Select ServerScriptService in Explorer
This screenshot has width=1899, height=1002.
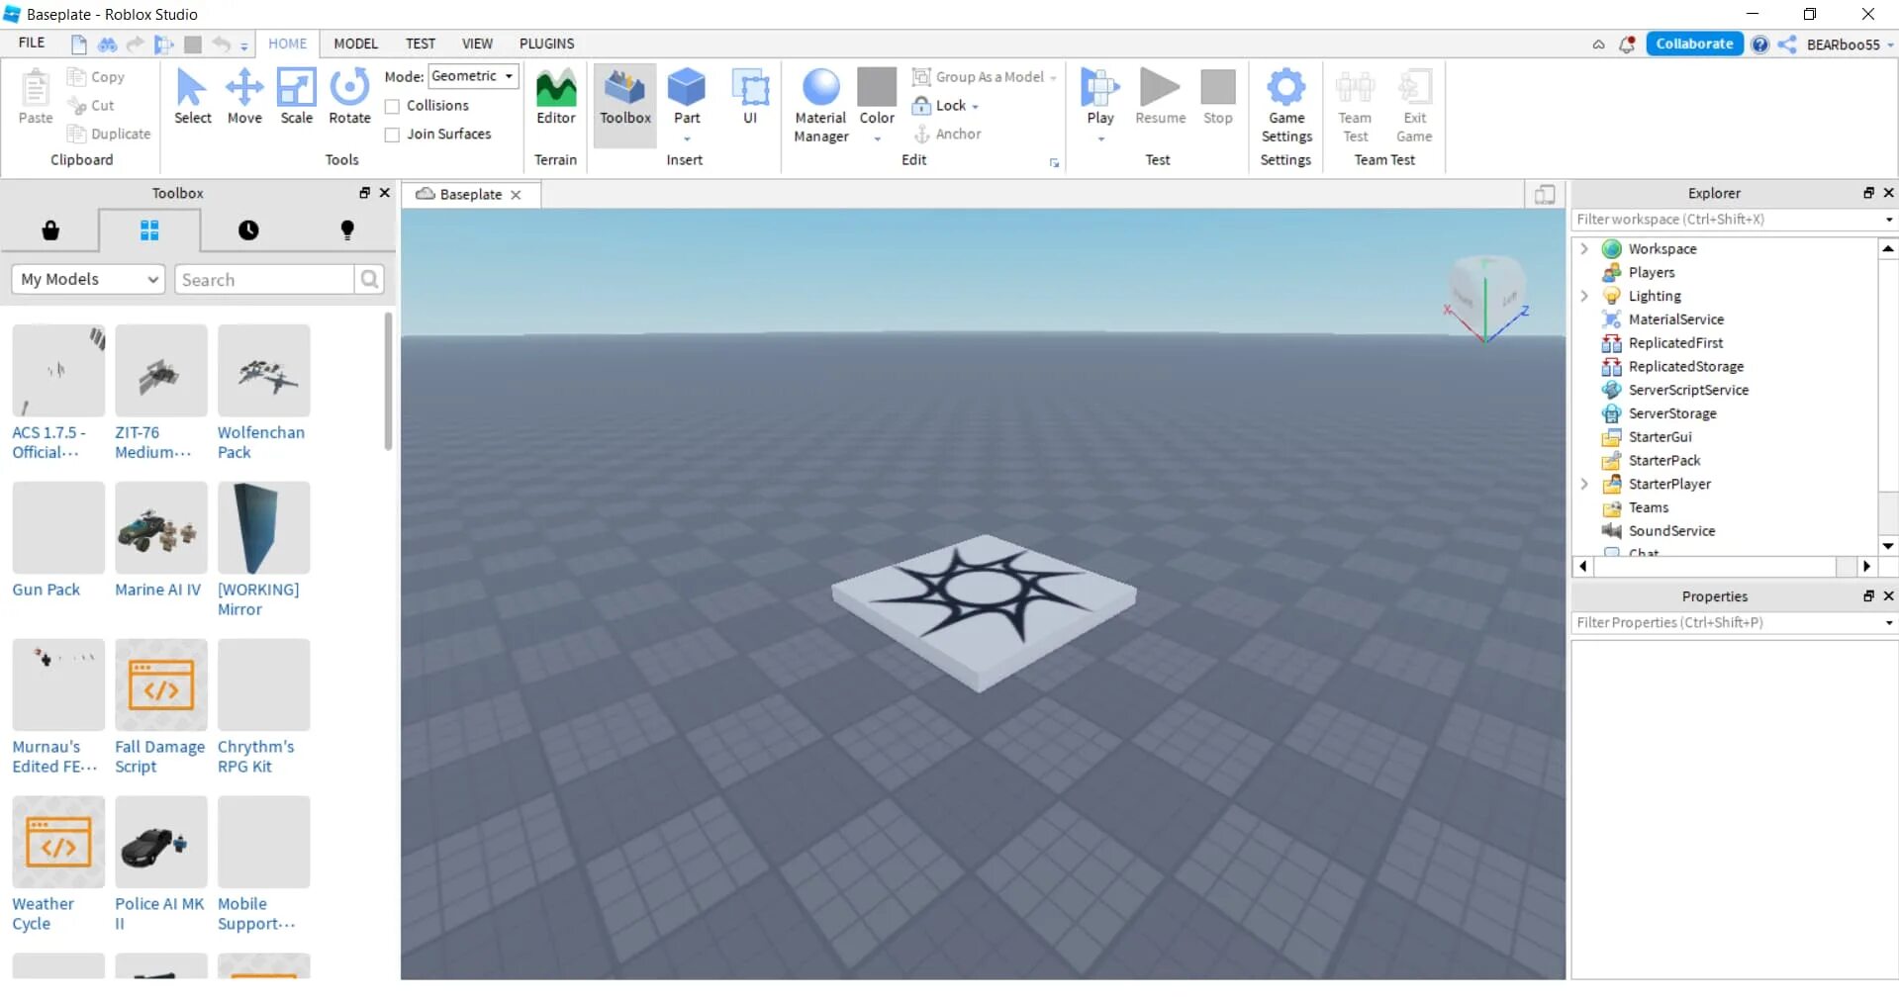[x=1688, y=390]
